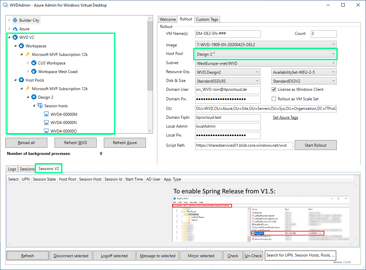366x270 pixels.
Task: Click the WVD4-00000O computer icon
Action: click(46, 131)
